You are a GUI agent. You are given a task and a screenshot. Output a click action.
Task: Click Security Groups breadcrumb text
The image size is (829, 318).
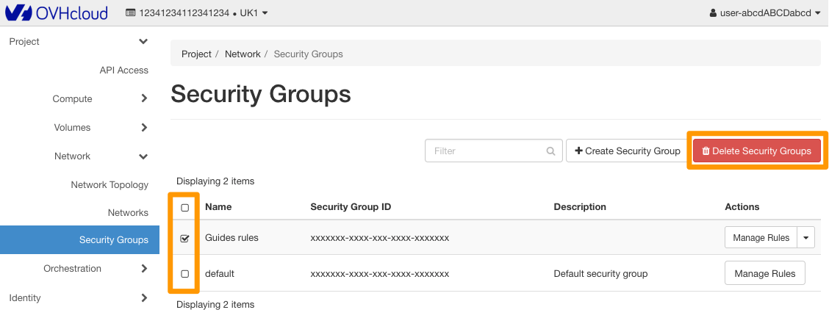(308, 54)
